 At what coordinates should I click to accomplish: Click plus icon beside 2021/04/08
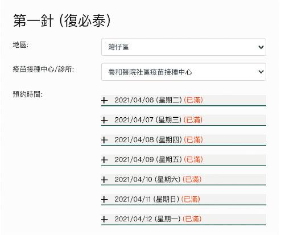(x=105, y=140)
